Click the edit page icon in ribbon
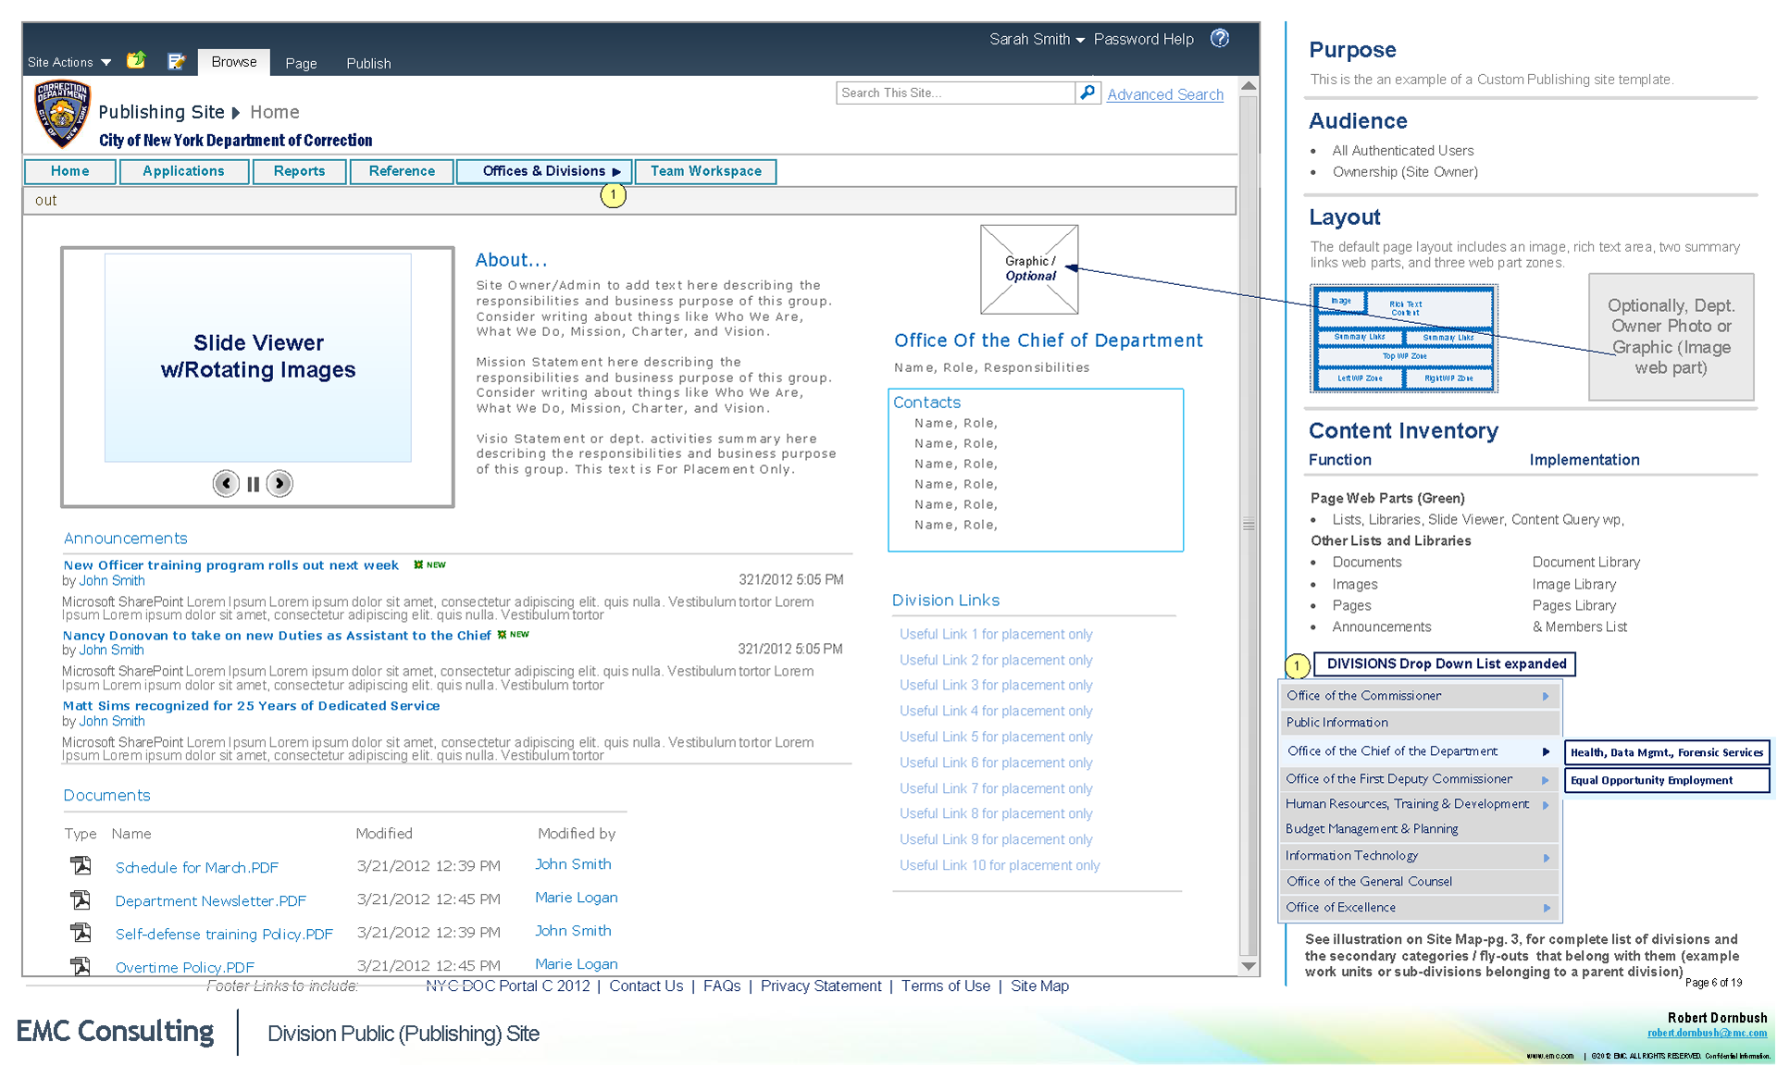Image resolution: width=1777 pixels, height=1066 pixels. [x=176, y=61]
